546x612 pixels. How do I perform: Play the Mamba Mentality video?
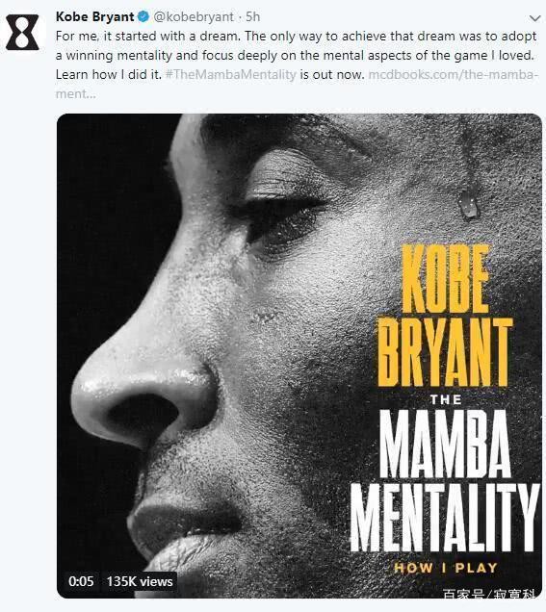click(299, 356)
